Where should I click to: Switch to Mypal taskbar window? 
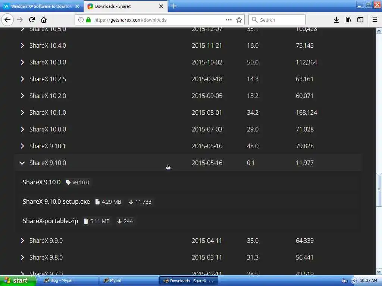pyautogui.click(x=129, y=281)
